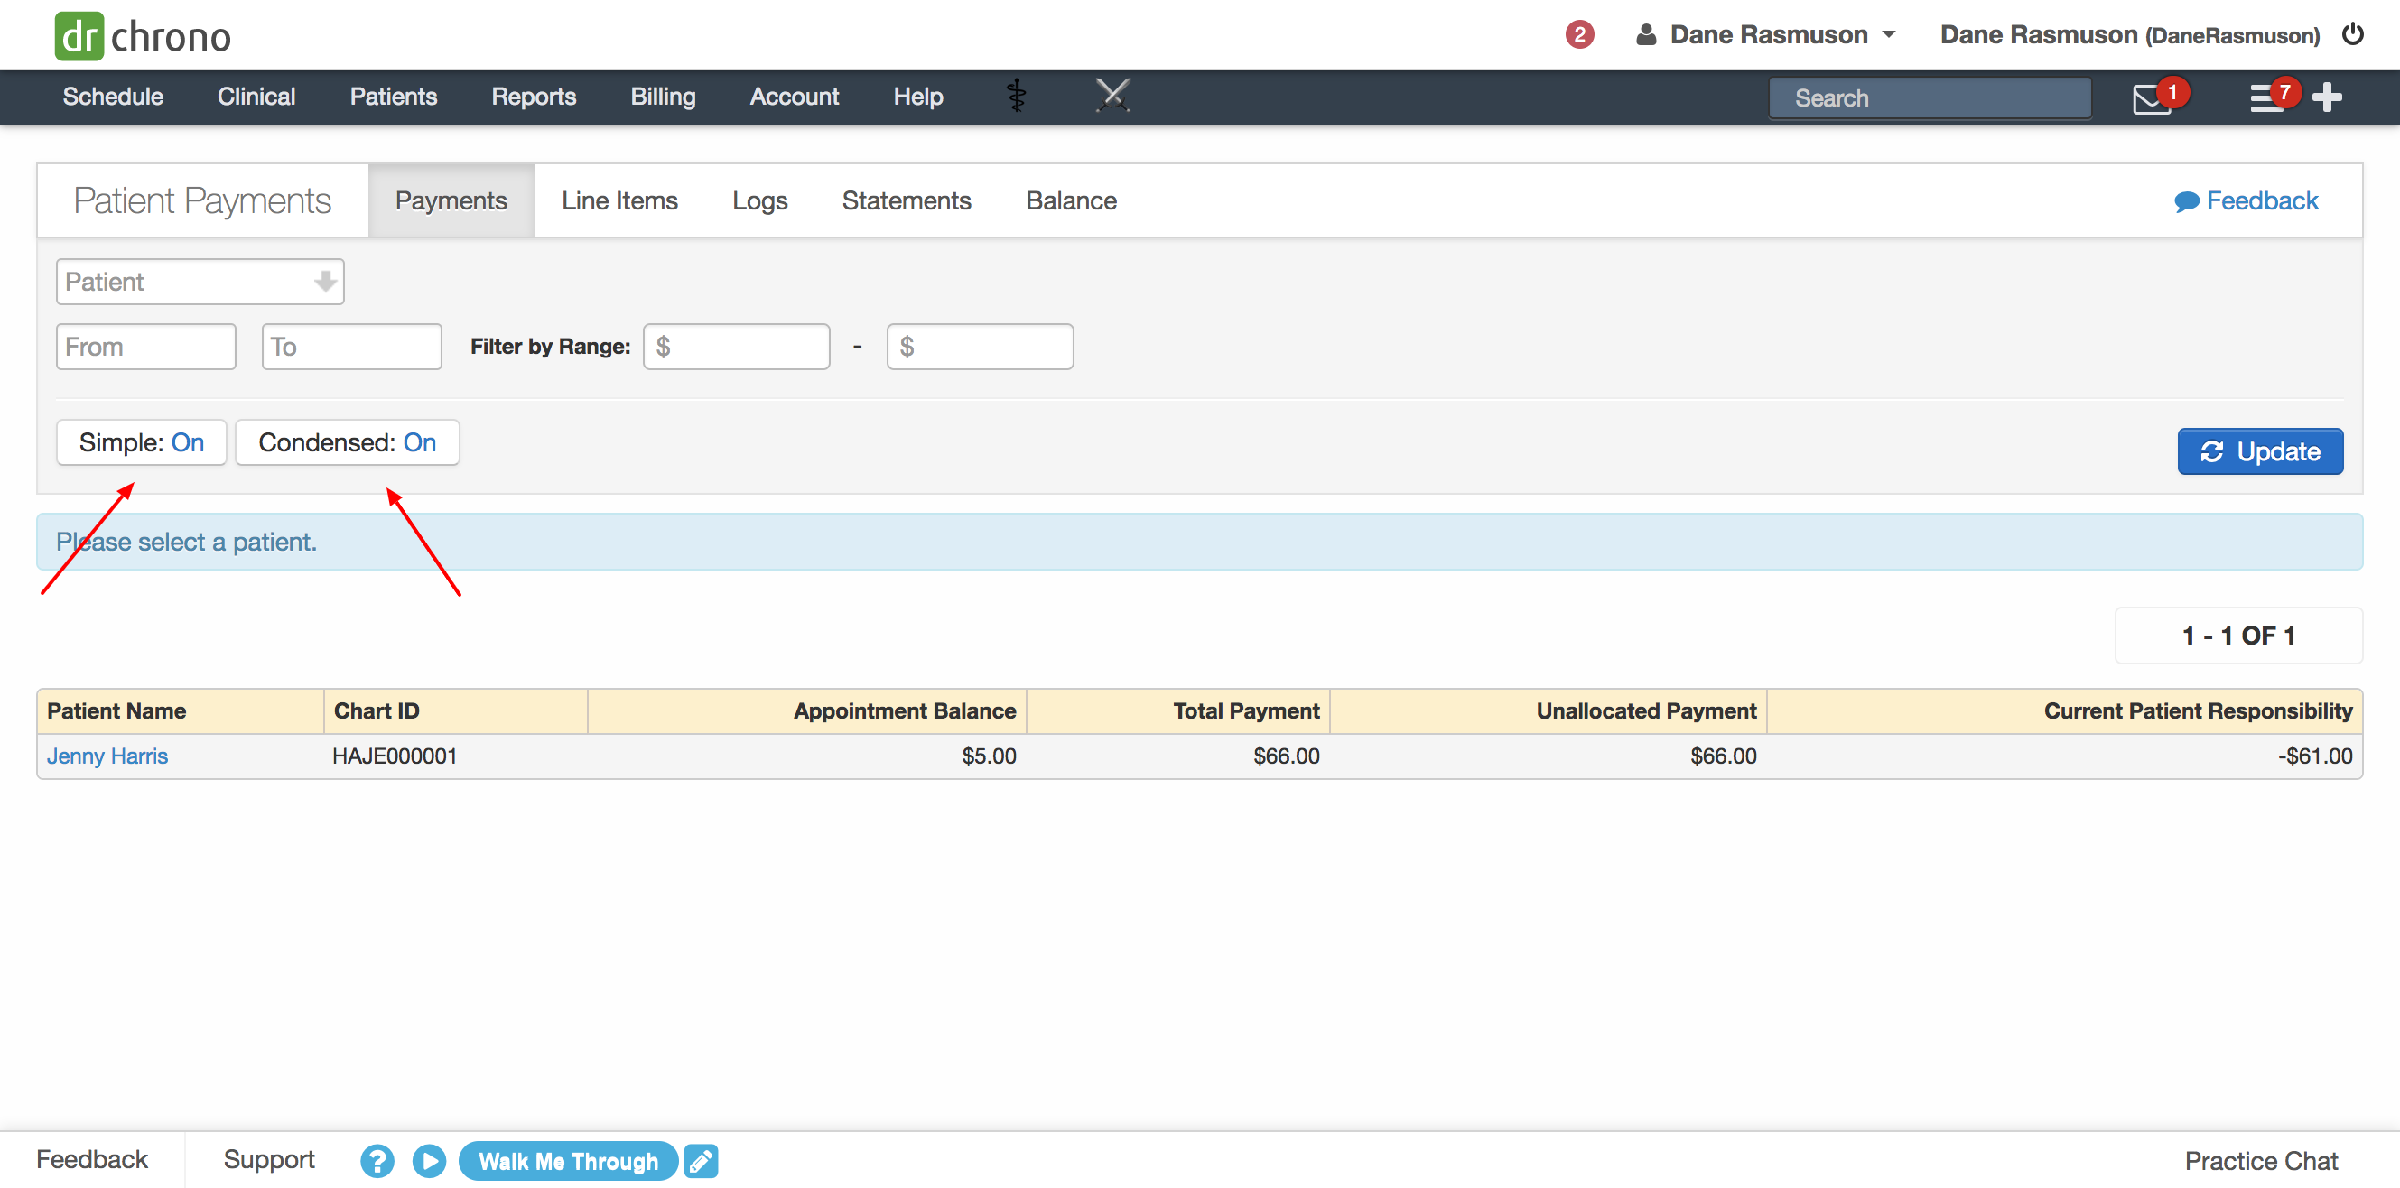Open the task list icon with badge 7
The image size is (2400, 1188).
tap(2265, 97)
